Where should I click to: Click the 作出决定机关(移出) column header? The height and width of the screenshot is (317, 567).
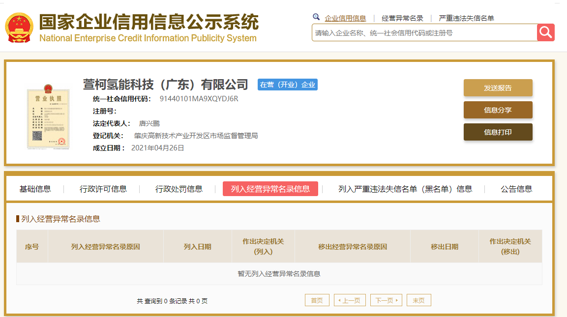coord(510,247)
